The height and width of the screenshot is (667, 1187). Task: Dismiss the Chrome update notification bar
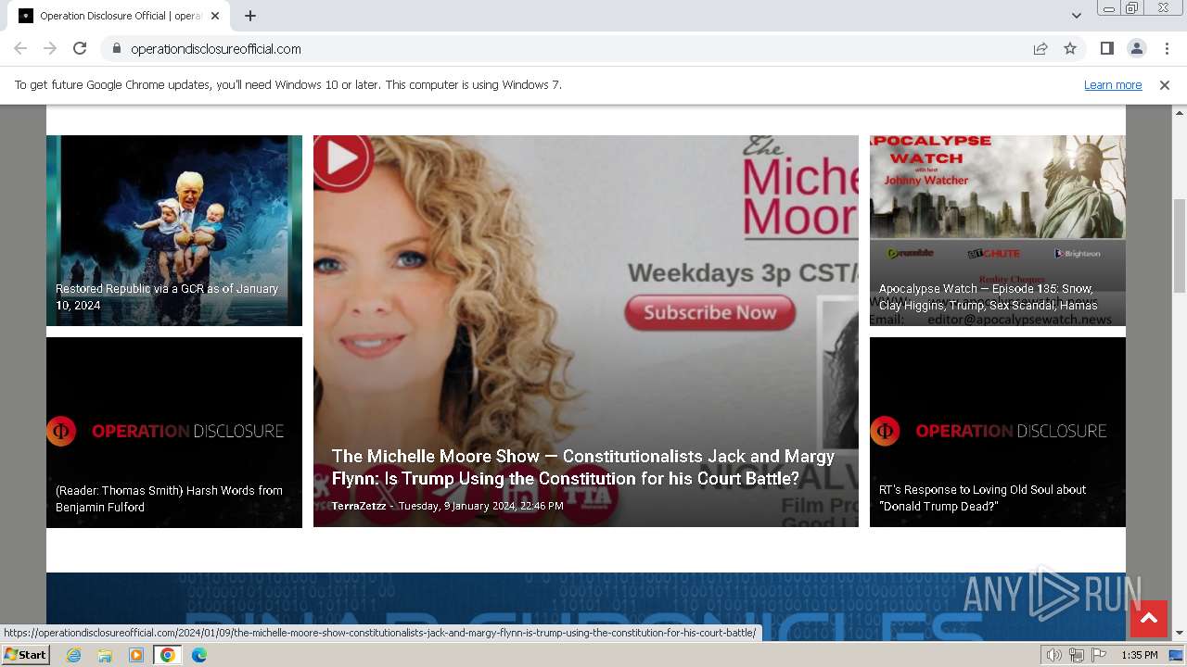pyautogui.click(x=1165, y=85)
